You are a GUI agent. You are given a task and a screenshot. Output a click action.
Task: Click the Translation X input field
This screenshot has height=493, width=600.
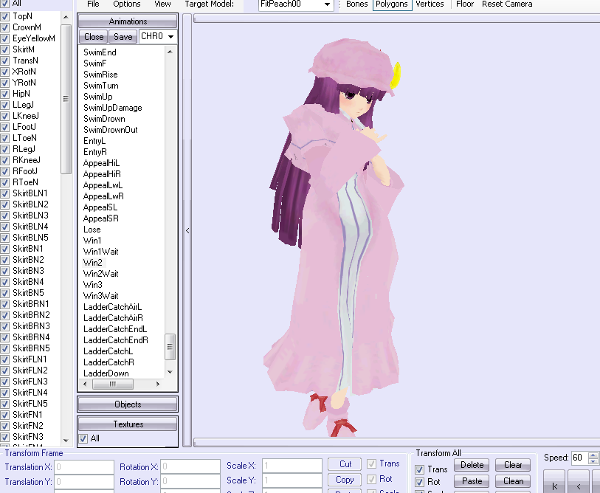(84, 467)
